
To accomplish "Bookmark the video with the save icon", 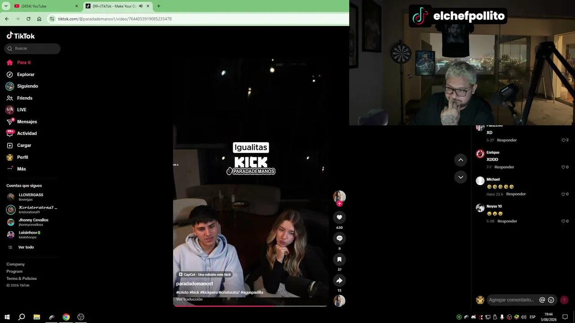I will 339,259.
